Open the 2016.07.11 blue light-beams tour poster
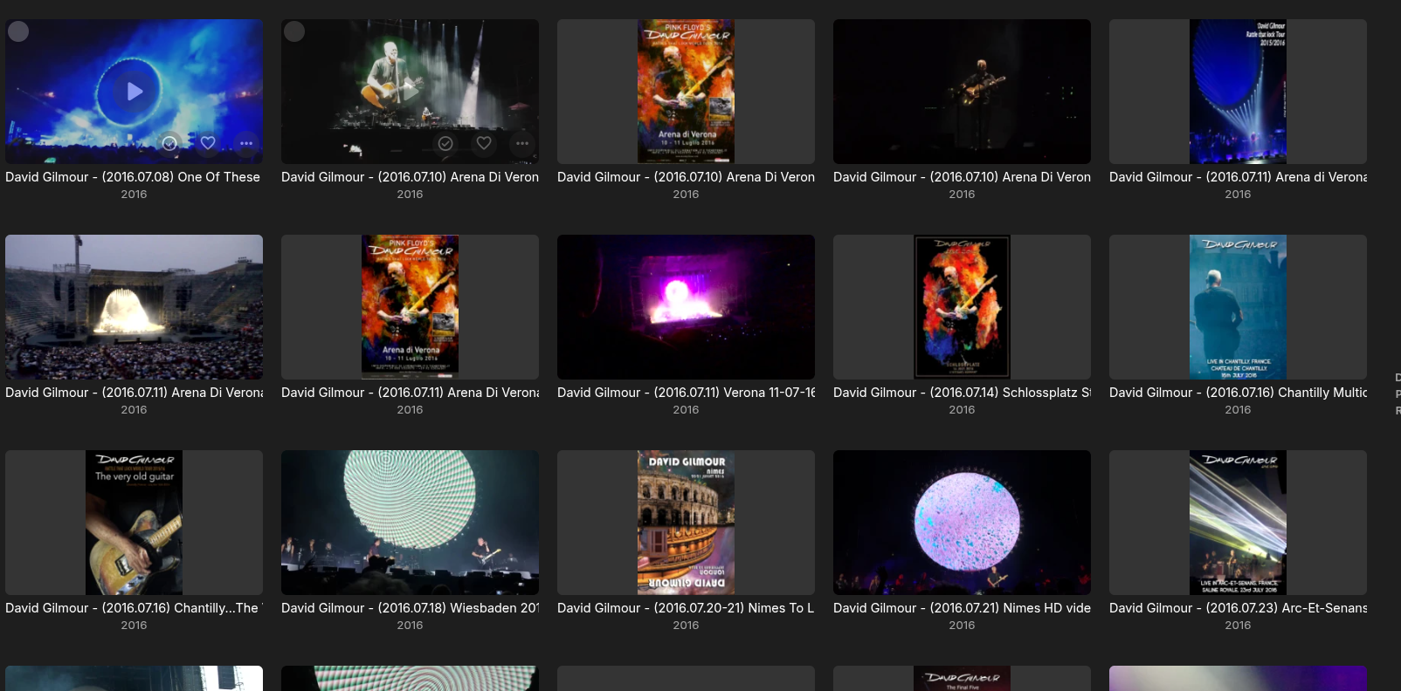The height and width of the screenshot is (691, 1401). (1238, 92)
